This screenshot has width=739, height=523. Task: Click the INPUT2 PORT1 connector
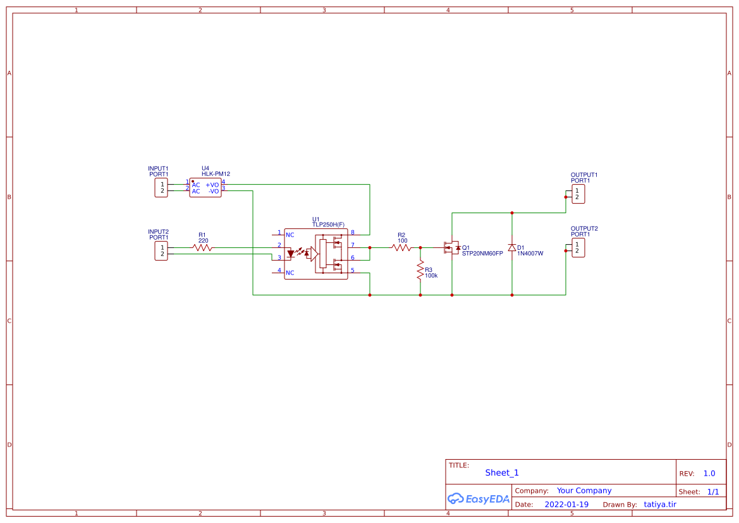(162, 250)
